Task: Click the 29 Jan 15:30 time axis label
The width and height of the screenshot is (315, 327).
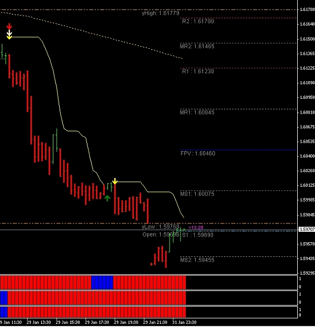Action: [x=68, y=322]
